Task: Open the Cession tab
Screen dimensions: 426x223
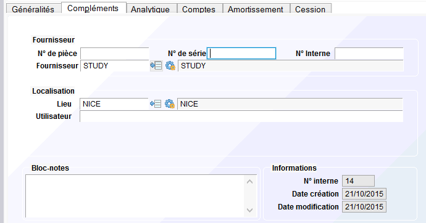Action: 310,9
